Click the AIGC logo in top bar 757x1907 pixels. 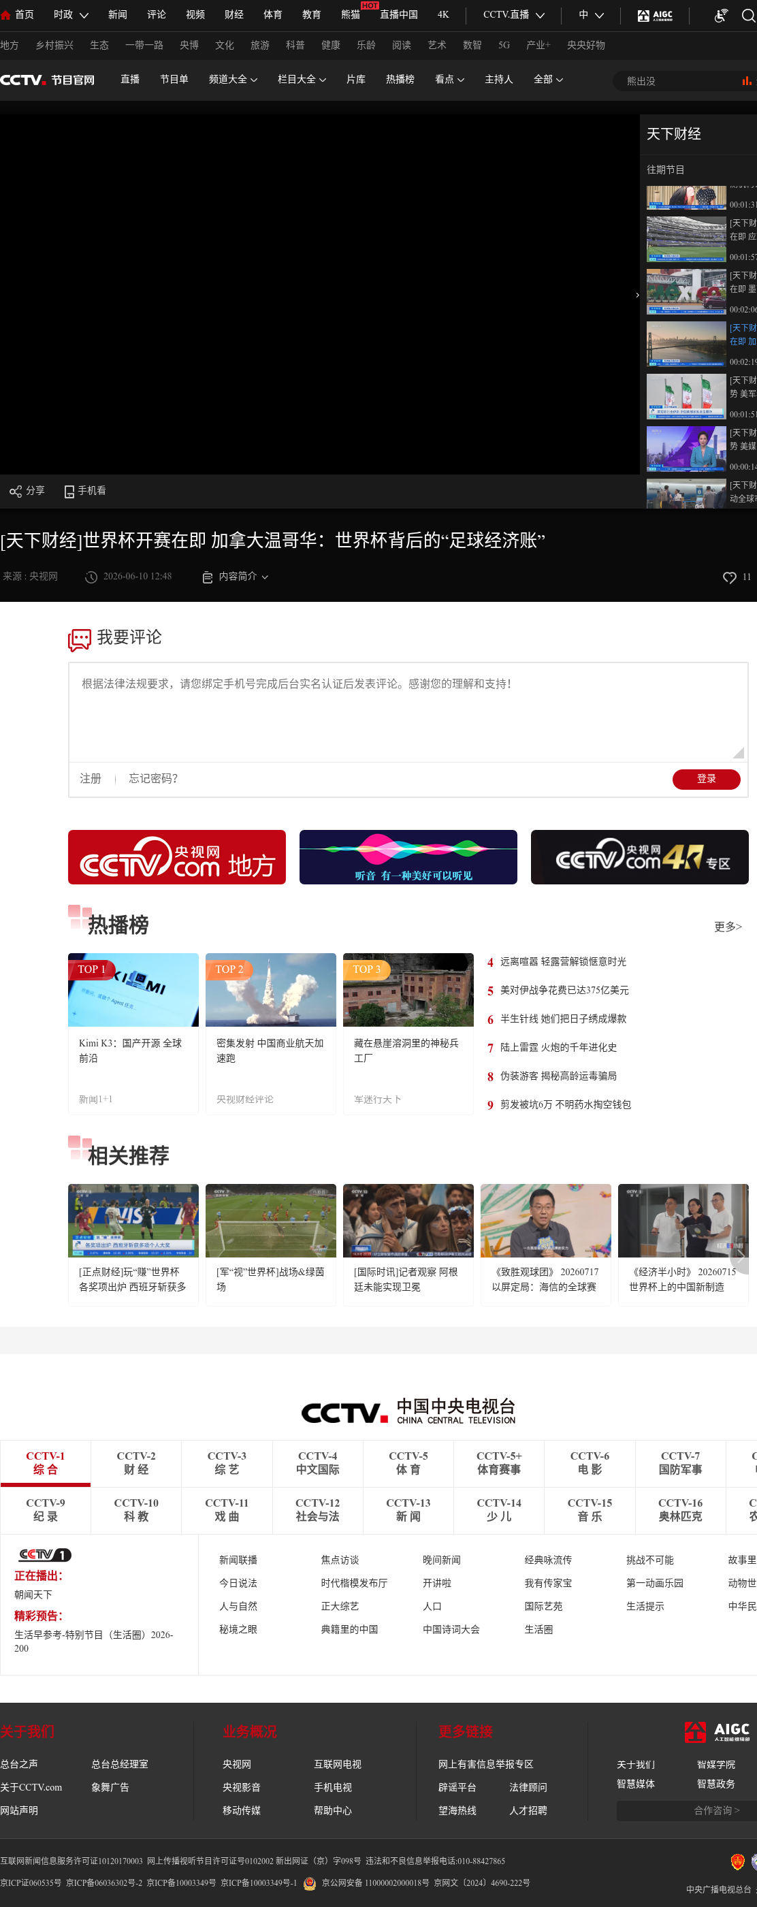655,16
